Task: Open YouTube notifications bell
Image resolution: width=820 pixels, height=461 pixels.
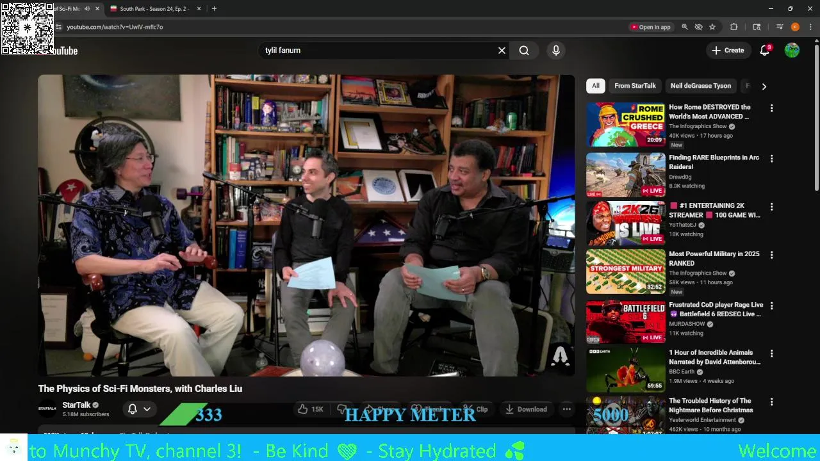Action: pos(764,51)
